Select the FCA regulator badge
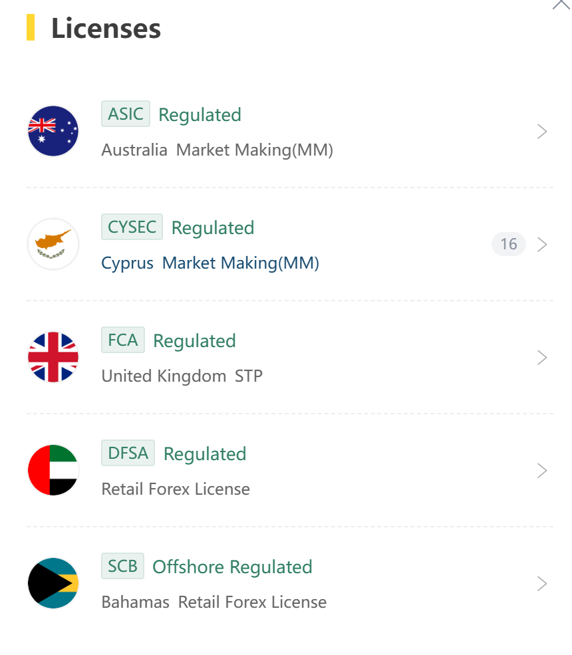 coord(123,340)
